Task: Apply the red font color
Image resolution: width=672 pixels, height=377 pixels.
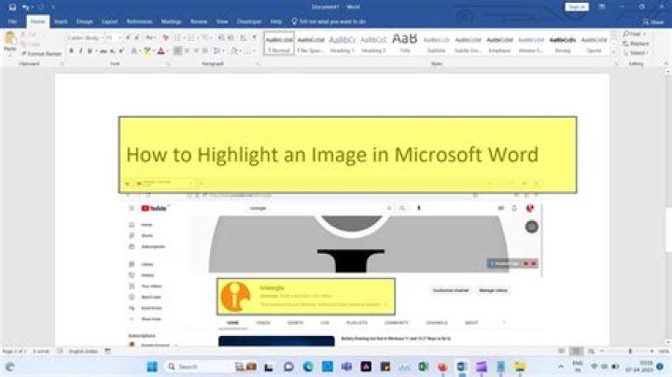Action: (x=161, y=51)
